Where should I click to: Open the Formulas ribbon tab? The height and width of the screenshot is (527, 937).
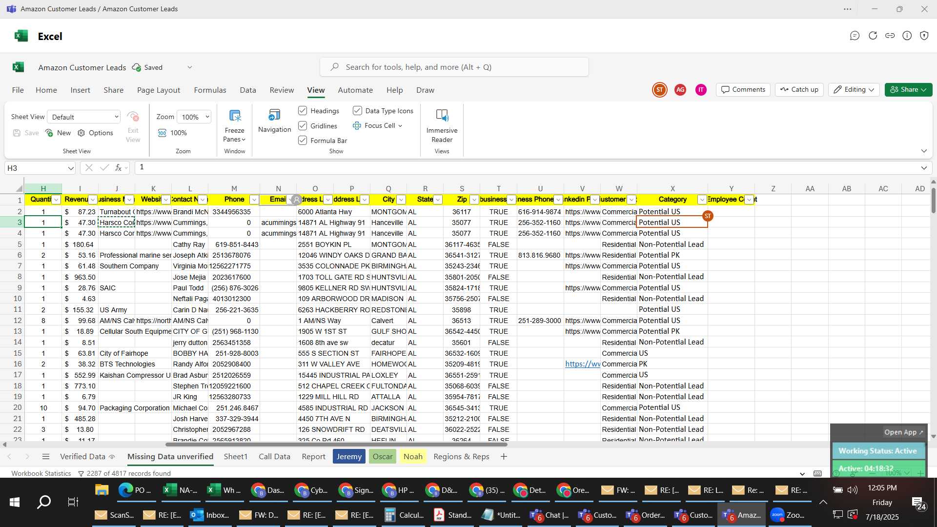(210, 90)
